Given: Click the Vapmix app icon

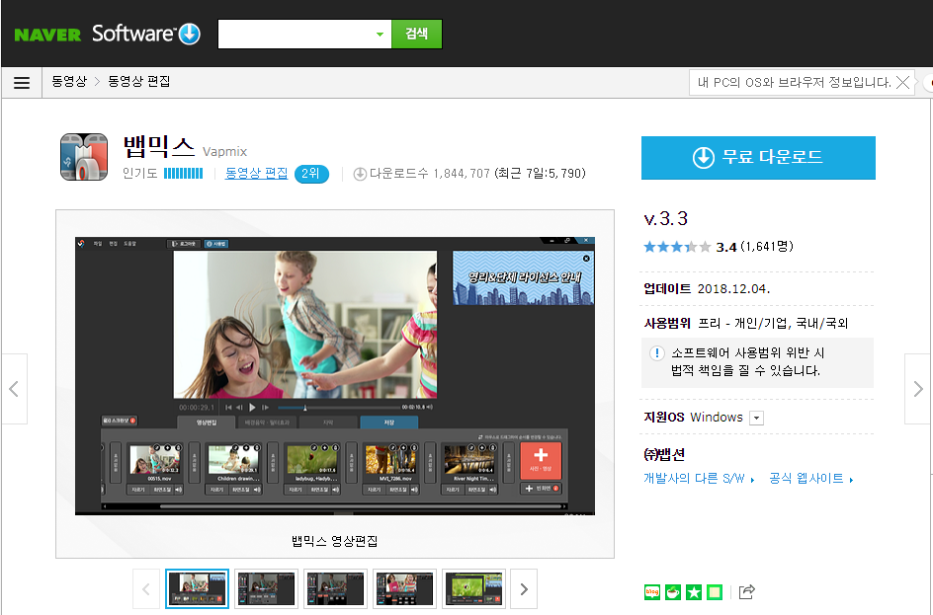Looking at the screenshot, I should click(x=84, y=157).
